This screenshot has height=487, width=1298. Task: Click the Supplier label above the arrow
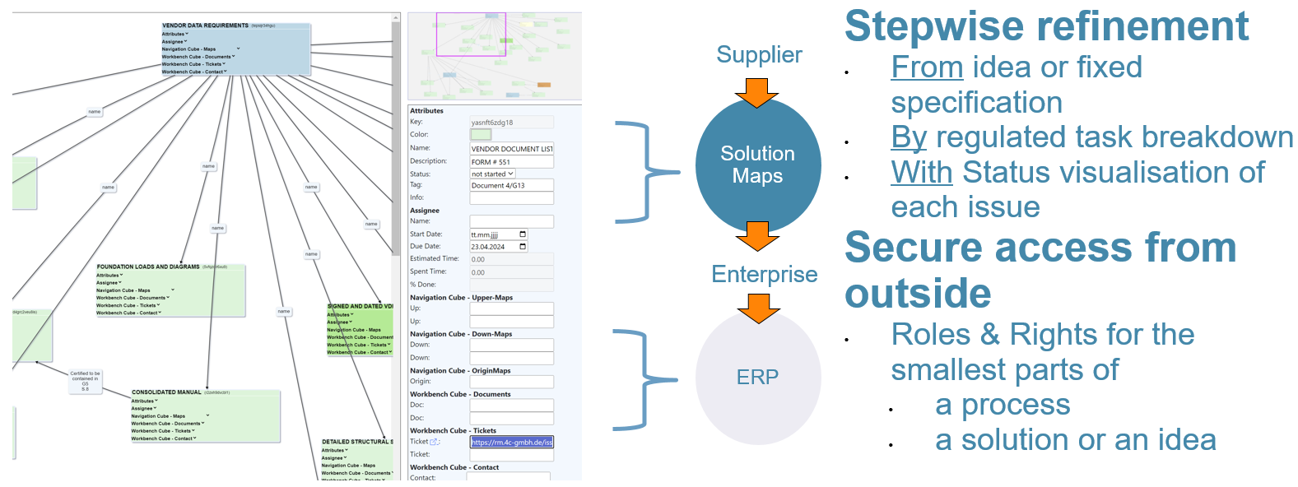(759, 54)
